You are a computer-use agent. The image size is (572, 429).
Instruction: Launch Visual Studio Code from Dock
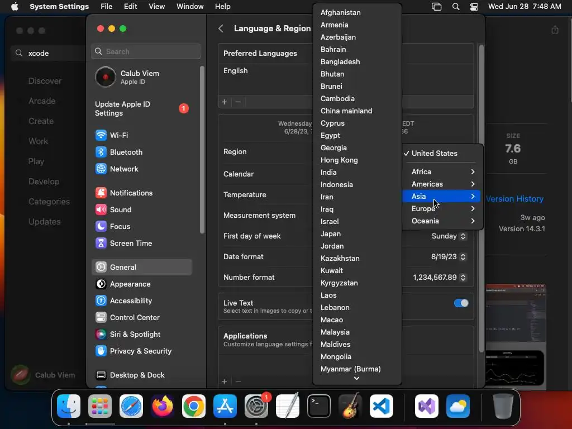pos(381,406)
